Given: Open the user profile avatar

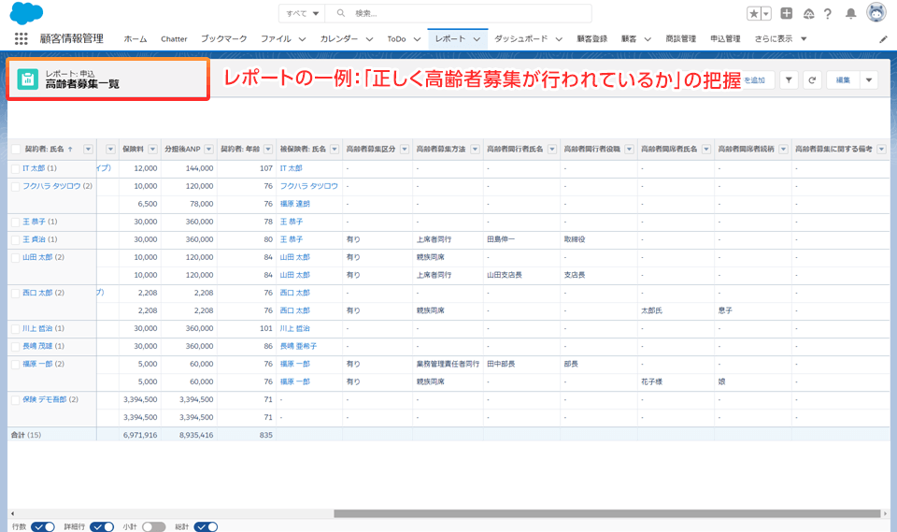Looking at the screenshot, I should point(876,13).
